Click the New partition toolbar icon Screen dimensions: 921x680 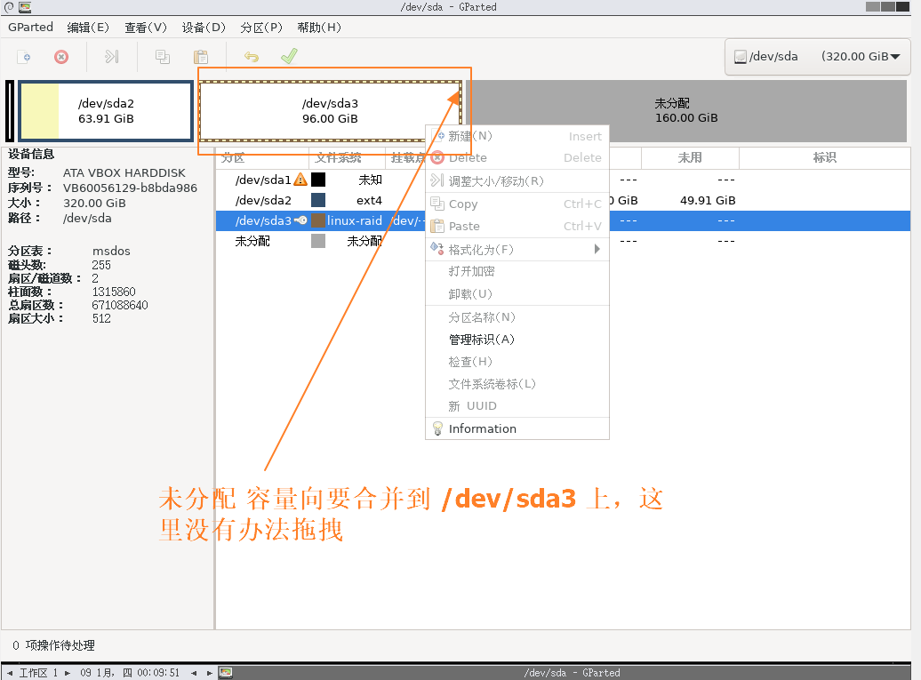[24, 57]
